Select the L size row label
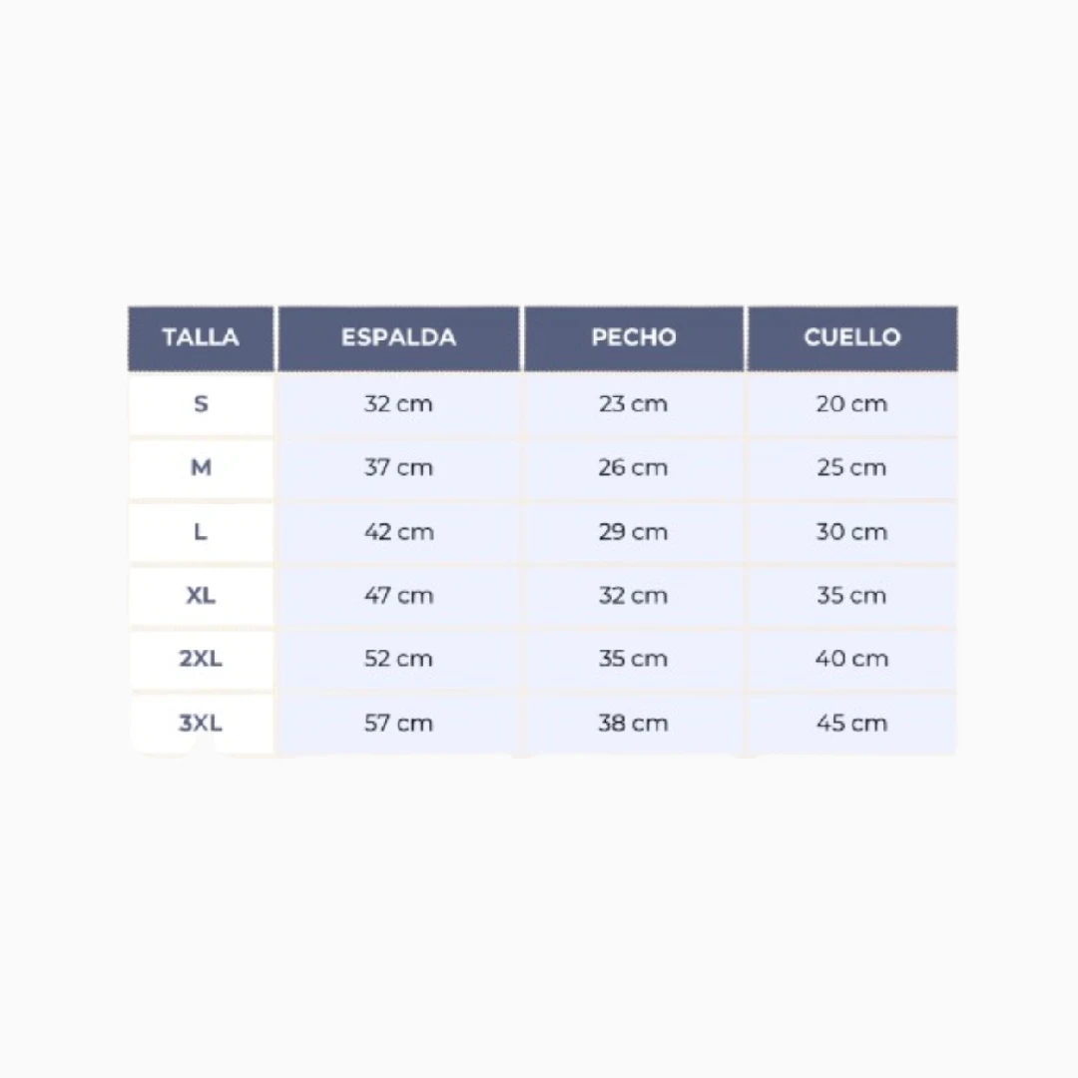The height and width of the screenshot is (1078, 1078). [201, 531]
